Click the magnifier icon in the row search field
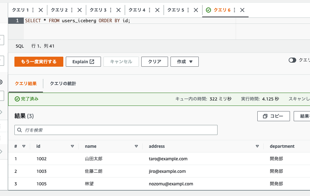This screenshot has width=310, height=196. pyautogui.click(x=19, y=130)
